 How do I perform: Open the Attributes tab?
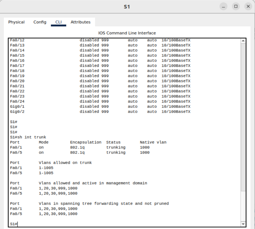click(81, 22)
